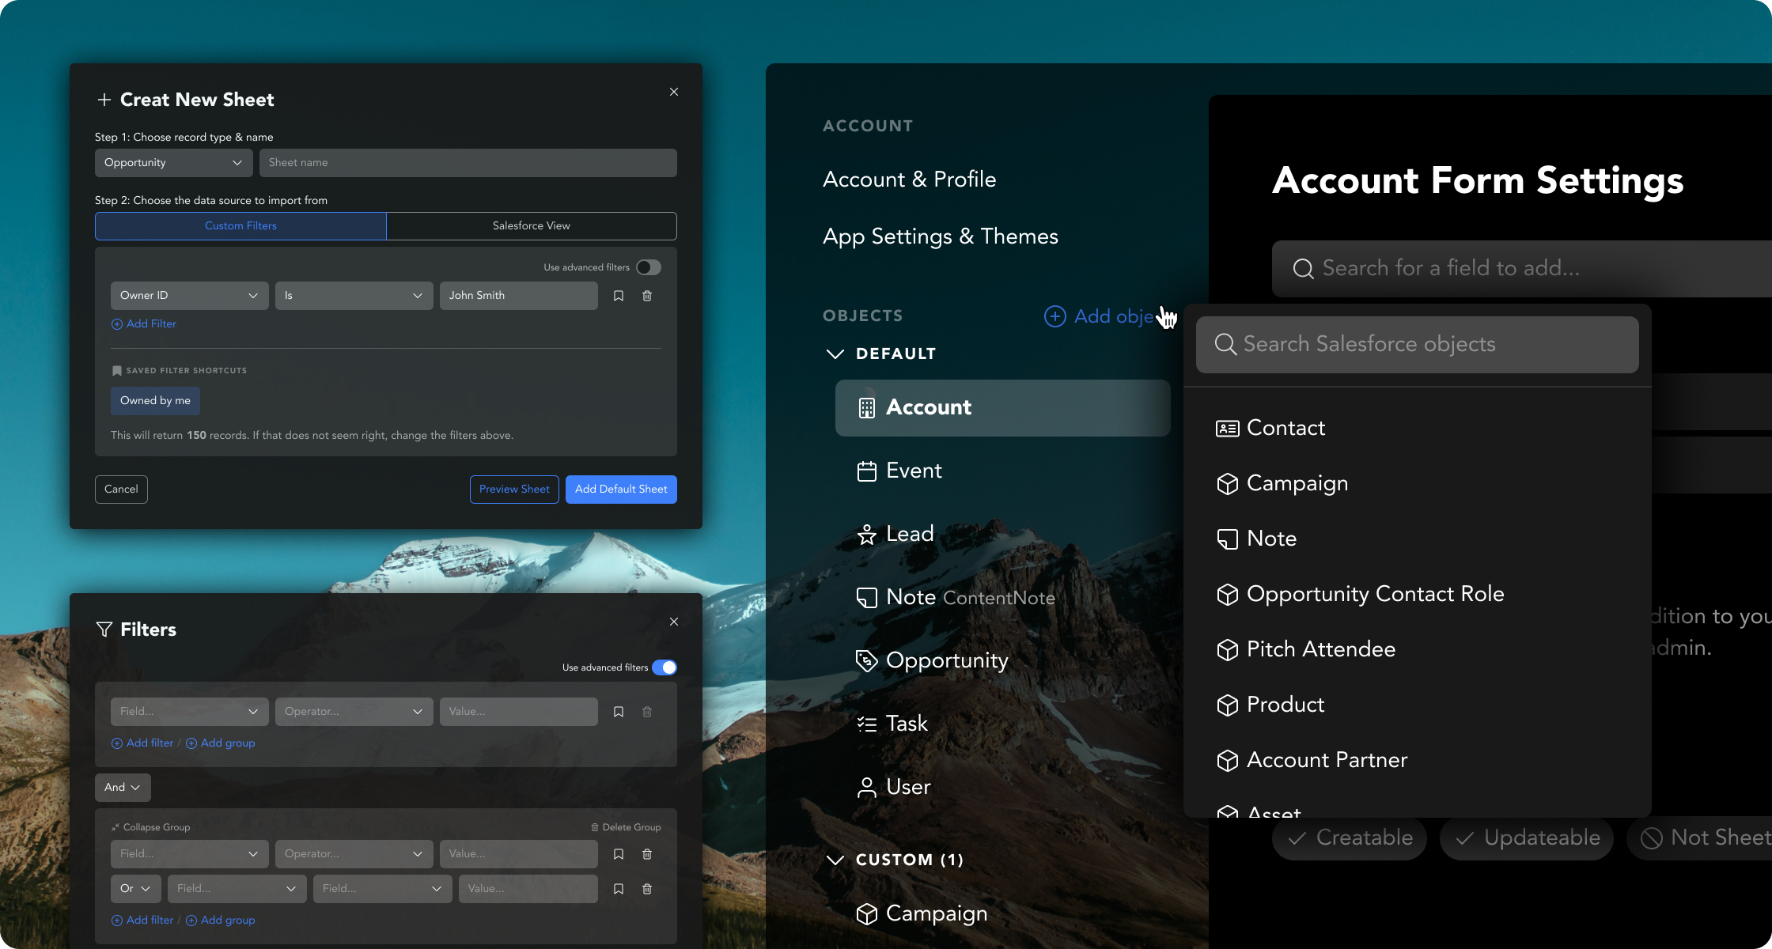The height and width of the screenshot is (949, 1772).
Task: Click trash icon beside the John Smith filter
Action: coord(647,296)
